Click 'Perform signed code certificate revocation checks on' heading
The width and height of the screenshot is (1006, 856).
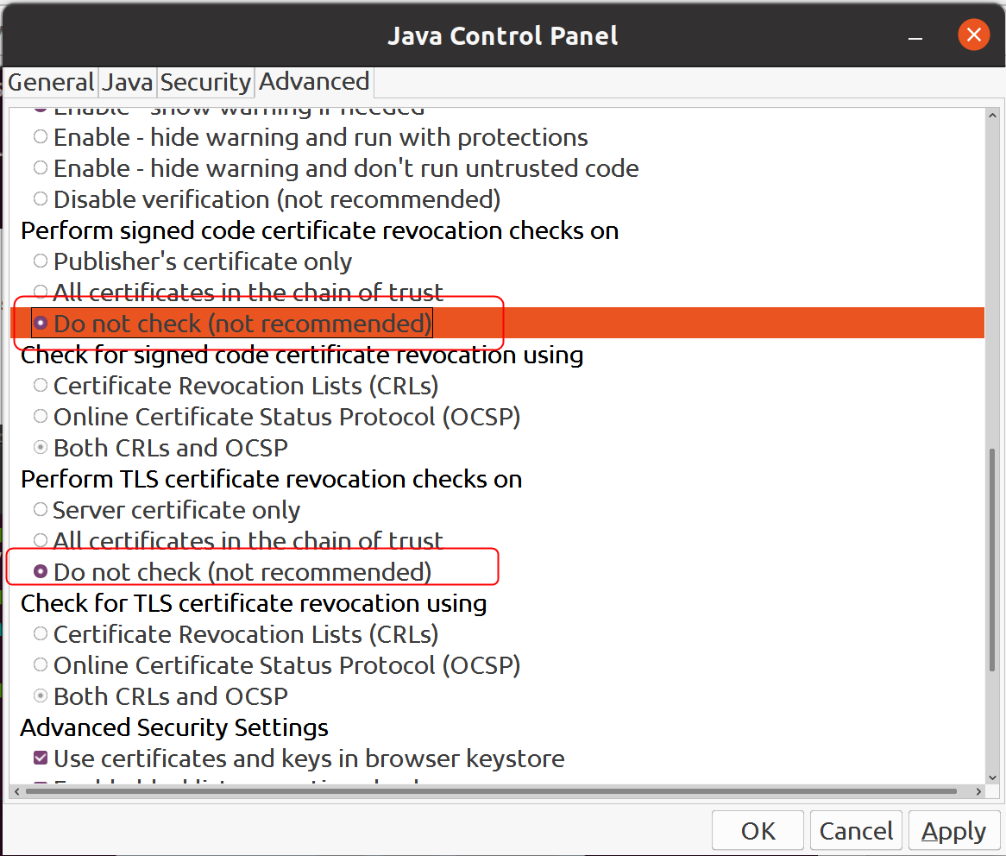coord(319,230)
